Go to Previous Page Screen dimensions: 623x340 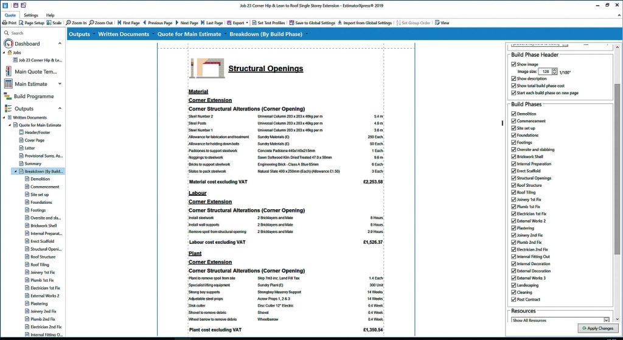[158, 23]
